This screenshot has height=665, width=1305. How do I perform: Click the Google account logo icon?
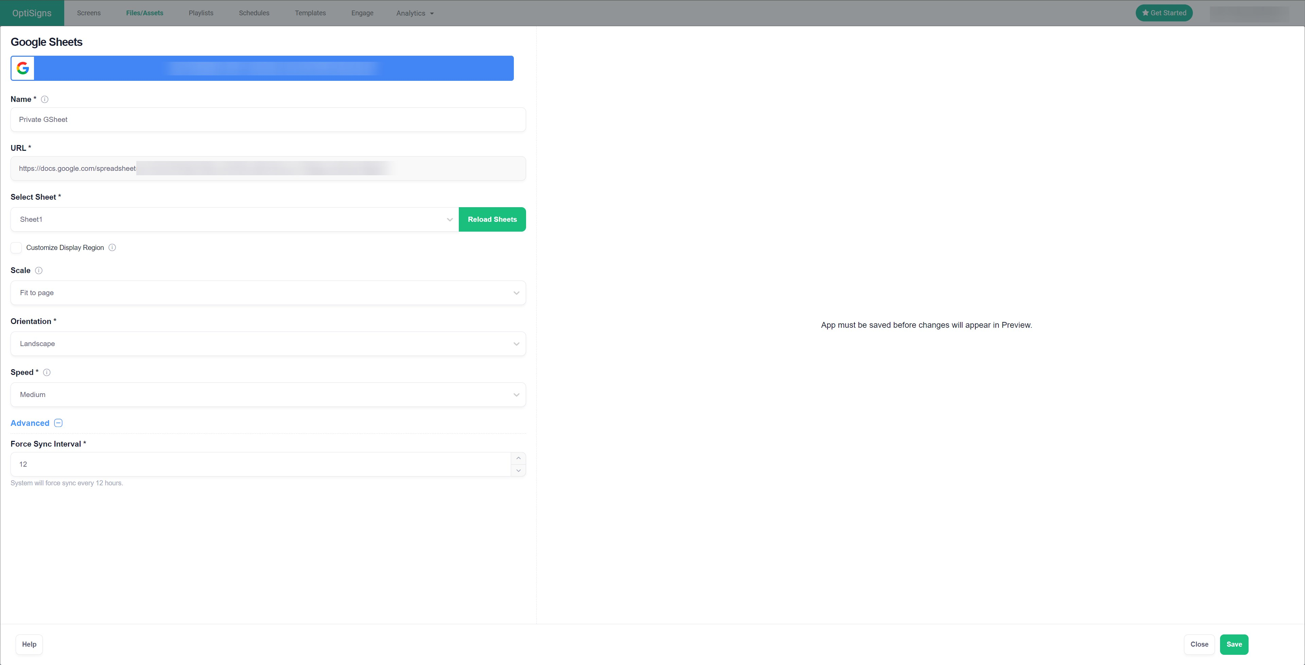pos(23,68)
